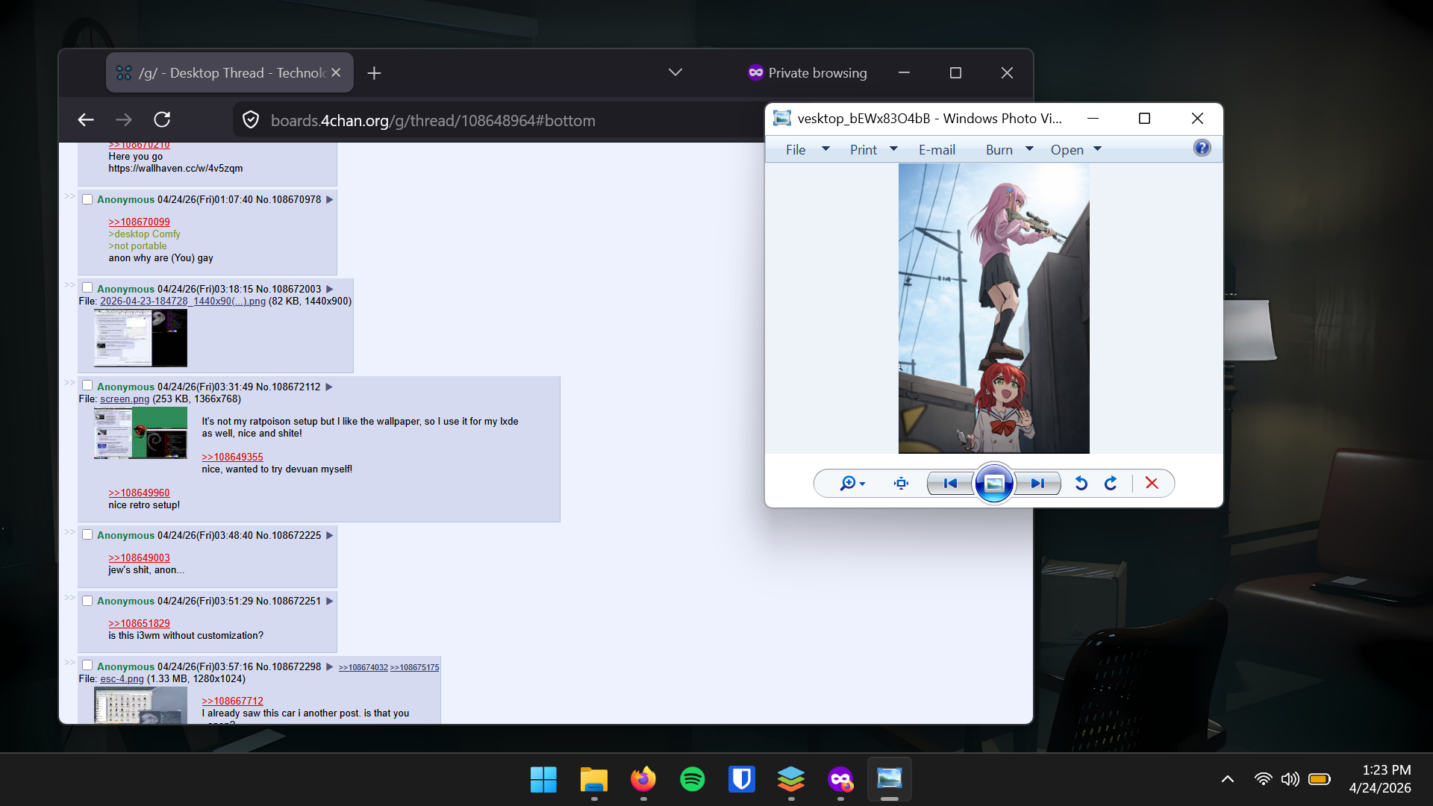Select checkbox for post No.108672251
The image size is (1433, 806).
(87, 601)
